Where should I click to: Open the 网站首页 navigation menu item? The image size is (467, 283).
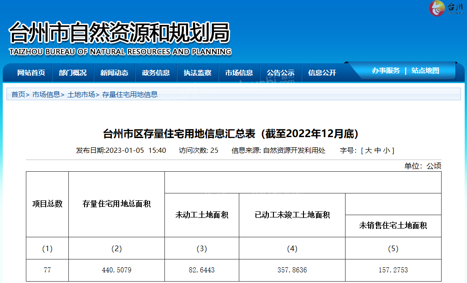coord(31,72)
